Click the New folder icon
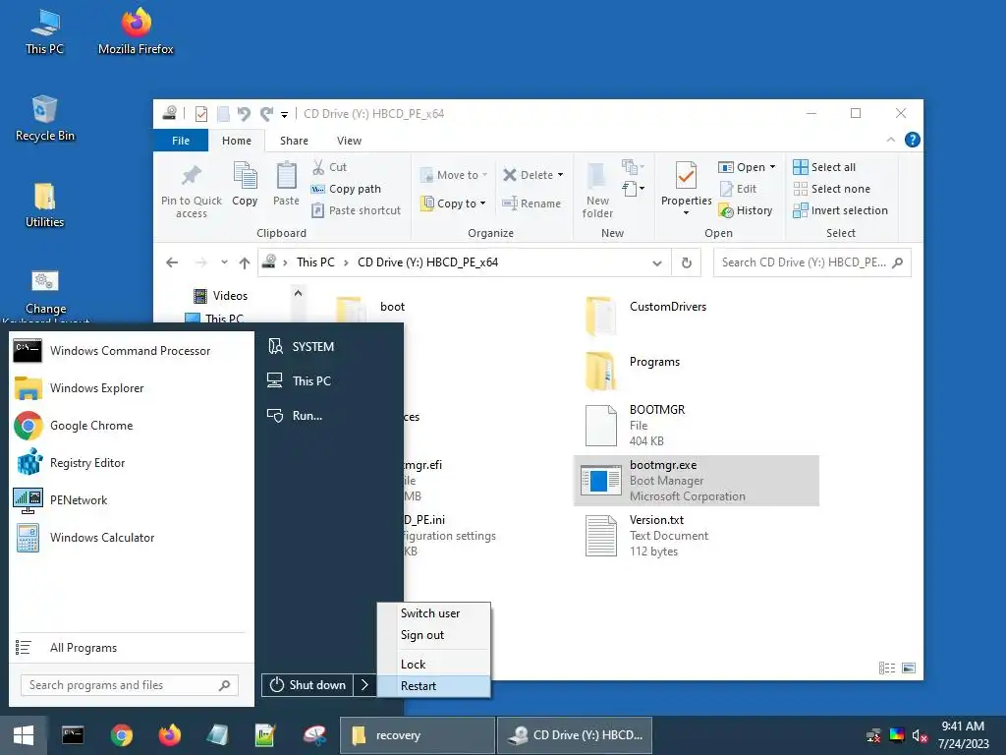This screenshot has width=1006, height=755. pos(597,177)
